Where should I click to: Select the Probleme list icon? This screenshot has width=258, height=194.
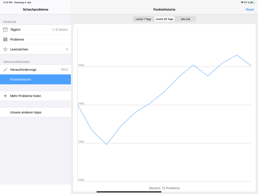coord(5,39)
